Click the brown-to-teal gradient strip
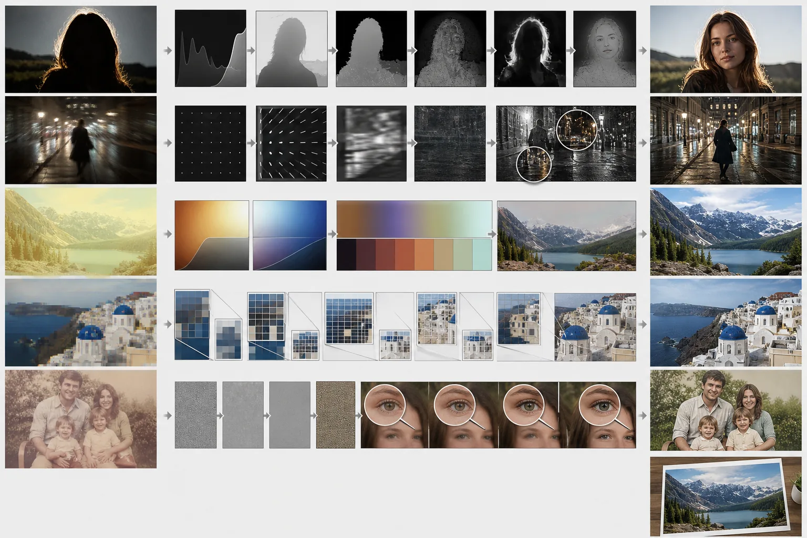 pyautogui.click(x=414, y=219)
